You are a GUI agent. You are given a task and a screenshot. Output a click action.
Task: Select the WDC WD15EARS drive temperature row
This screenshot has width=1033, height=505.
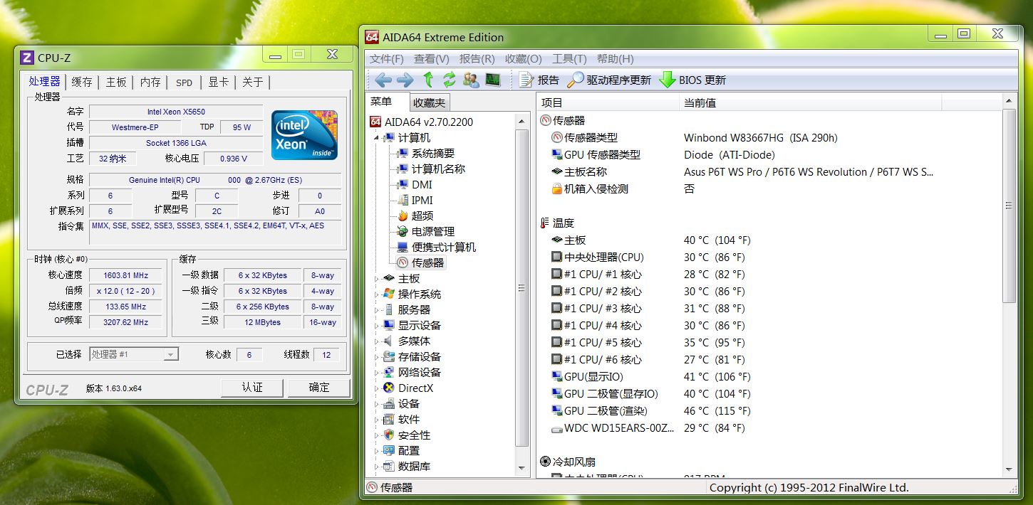pos(769,427)
